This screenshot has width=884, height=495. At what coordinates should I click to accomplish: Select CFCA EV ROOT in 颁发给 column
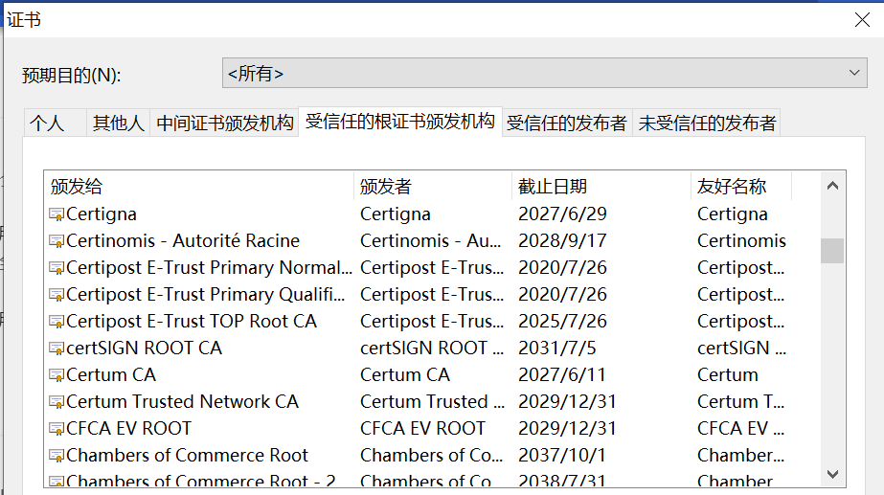click(x=128, y=429)
